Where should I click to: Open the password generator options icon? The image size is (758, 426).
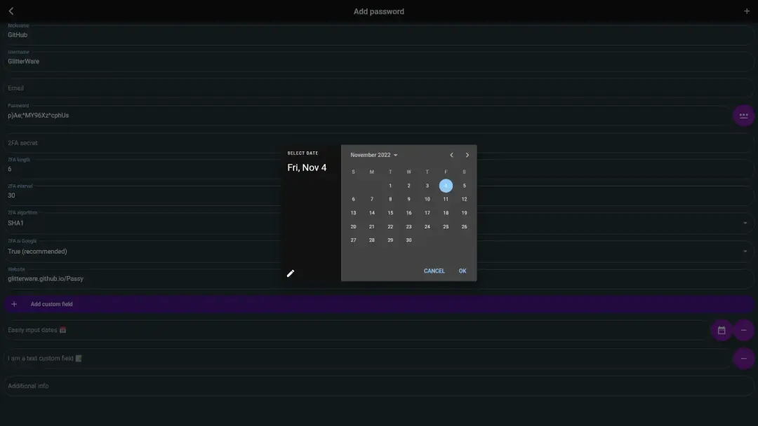click(x=743, y=116)
